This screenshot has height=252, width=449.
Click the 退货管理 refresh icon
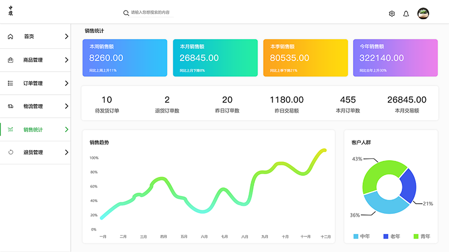coord(11,152)
